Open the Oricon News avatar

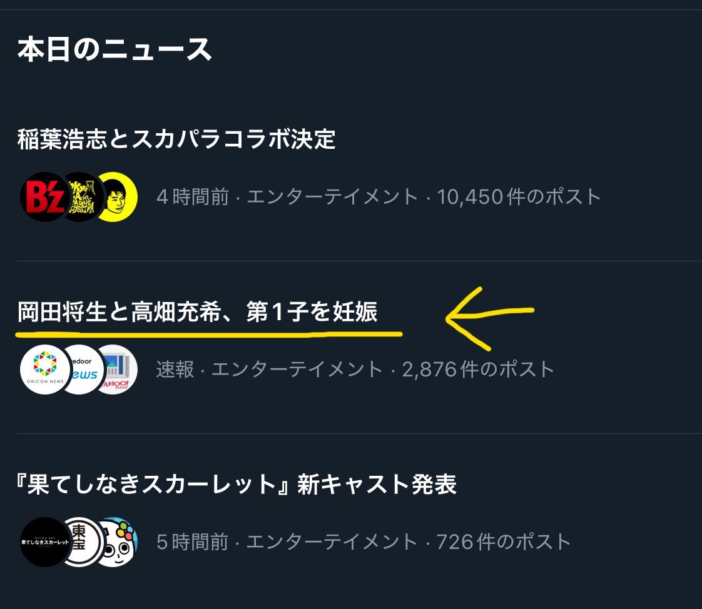(45, 370)
